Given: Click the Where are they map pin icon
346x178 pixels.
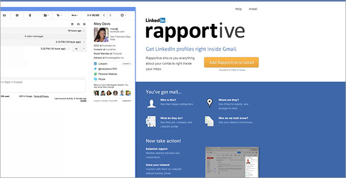Looking at the screenshot, I should click(209, 103).
